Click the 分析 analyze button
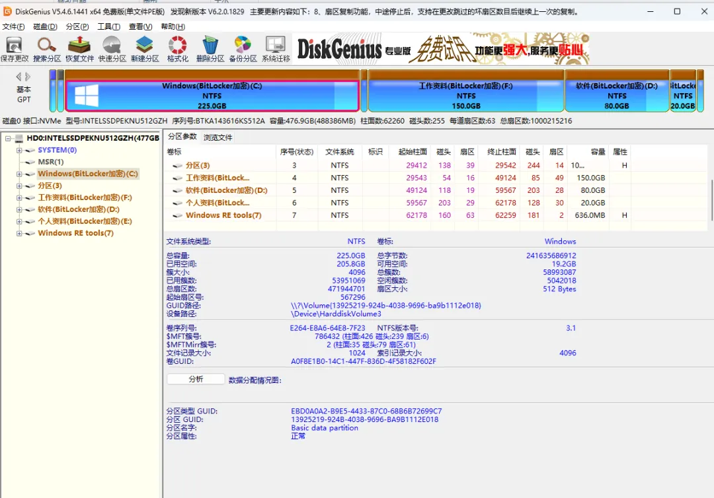Image resolution: width=714 pixels, height=498 pixels. 196,379
